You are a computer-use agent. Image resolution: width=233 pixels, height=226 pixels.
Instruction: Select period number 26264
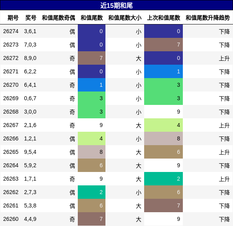tap(11, 165)
